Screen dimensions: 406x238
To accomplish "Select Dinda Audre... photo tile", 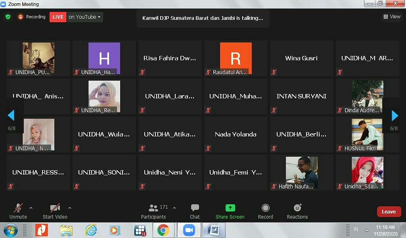I will 368,96.
